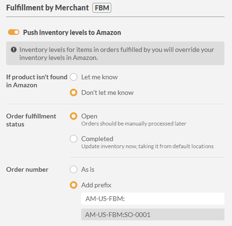The width and height of the screenshot is (232, 226).
Task: Click Update inventory now description text
Action: point(148,146)
